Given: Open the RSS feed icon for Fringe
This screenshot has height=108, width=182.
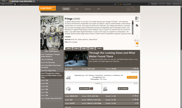Looking at the screenshot, I should tap(137, 26).
